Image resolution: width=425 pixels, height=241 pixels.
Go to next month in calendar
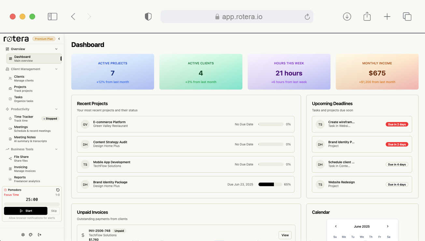point(388,226)
